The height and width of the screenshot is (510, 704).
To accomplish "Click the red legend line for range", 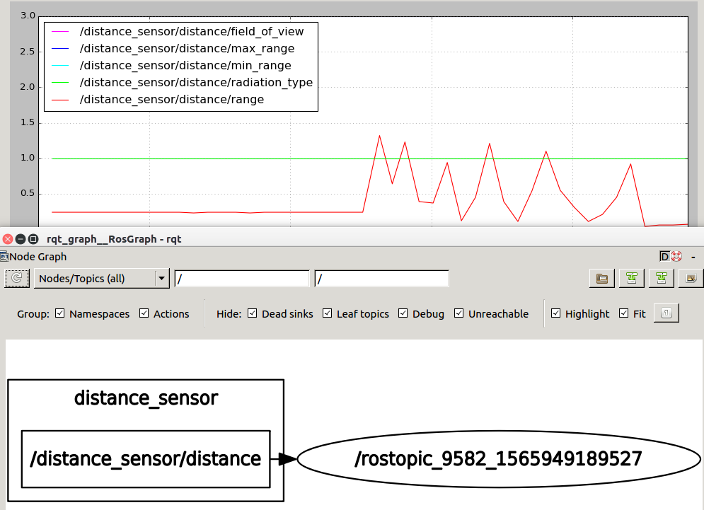I will [x=60, y=100].
